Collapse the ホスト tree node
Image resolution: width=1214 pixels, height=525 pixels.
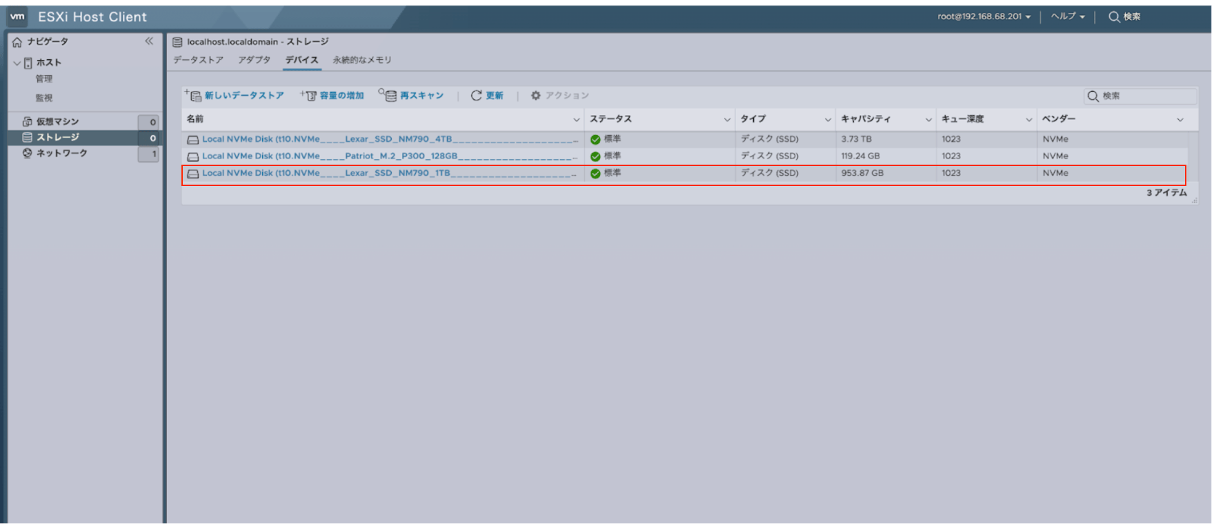point(17,63)
